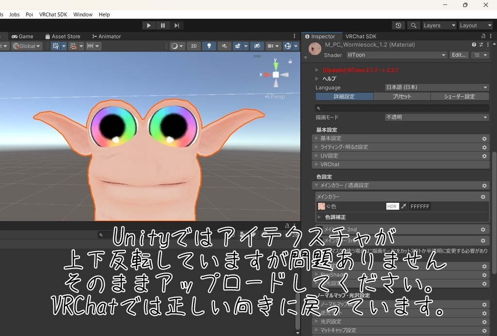This screenshot has height=336, width=497.
Task: Open the Window menu in the menu bar
Action: [83, 14]
